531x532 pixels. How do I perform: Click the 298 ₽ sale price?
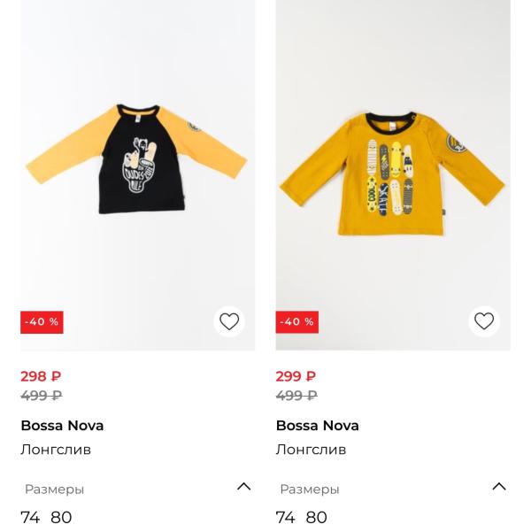(x=41, y=376)
